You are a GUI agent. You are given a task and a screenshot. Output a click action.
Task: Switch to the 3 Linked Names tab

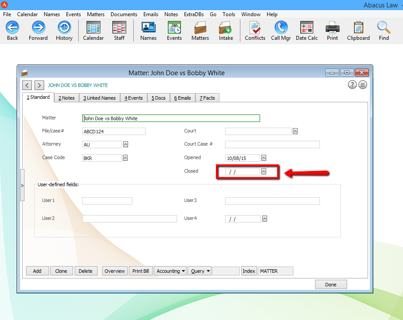tap(100, 98)
